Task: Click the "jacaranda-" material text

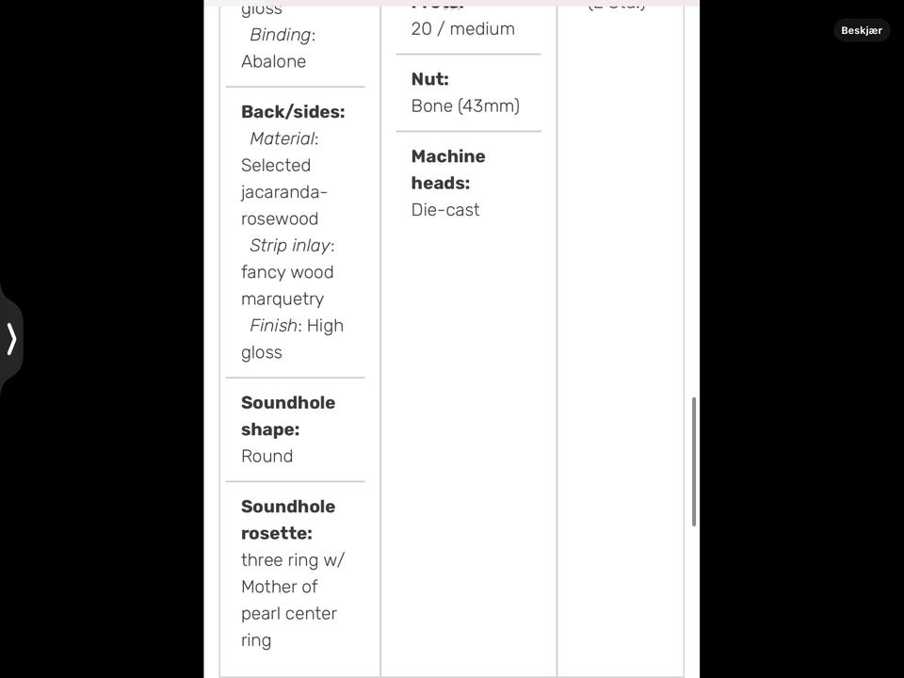Action: click(x=283, y=192)
